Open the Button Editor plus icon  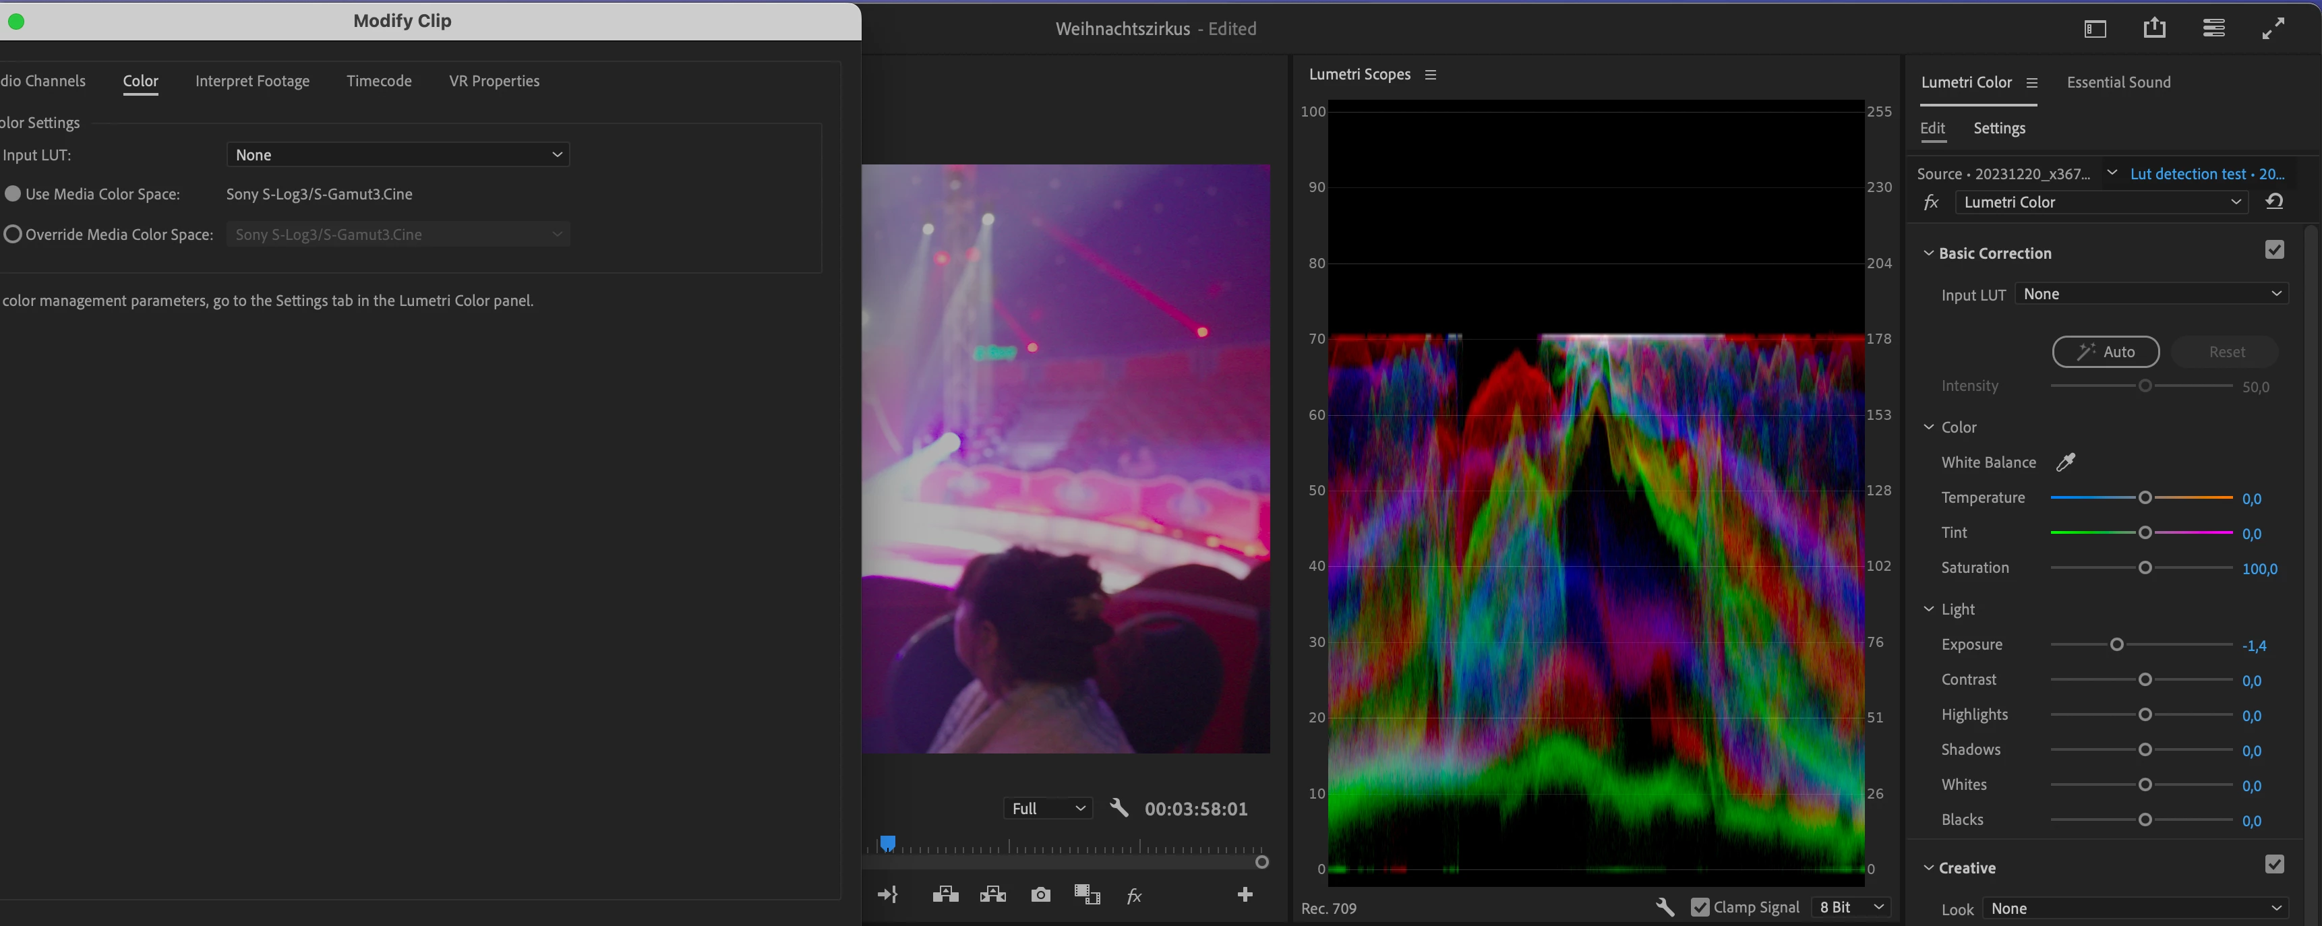1245,894
